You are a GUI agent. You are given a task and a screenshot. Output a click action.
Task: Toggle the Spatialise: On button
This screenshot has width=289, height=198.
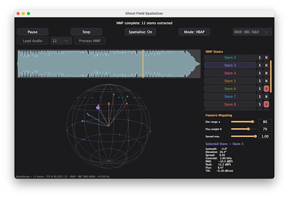point(140,32)
